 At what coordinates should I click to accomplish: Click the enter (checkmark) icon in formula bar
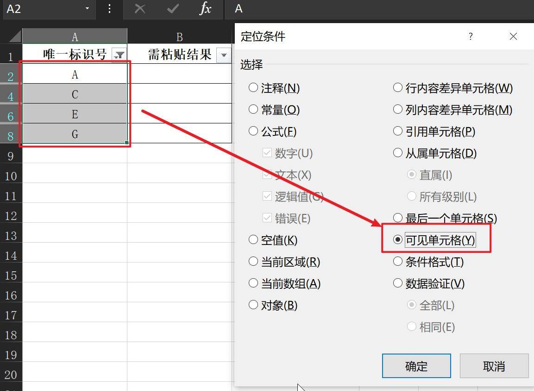click(172, 9)
